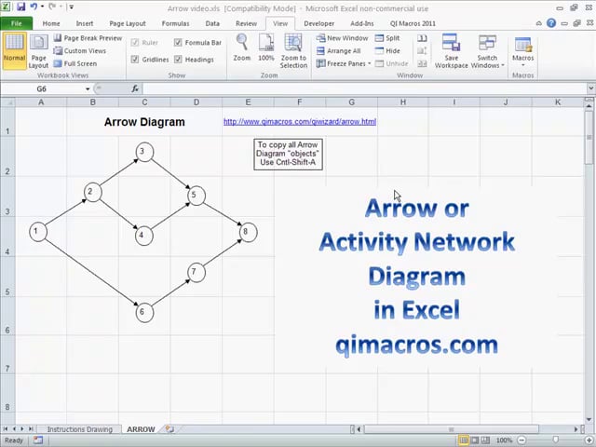This screenshot has width=596, height=447.
Task: Select row 4 header
Action: [x=7, y=237]
